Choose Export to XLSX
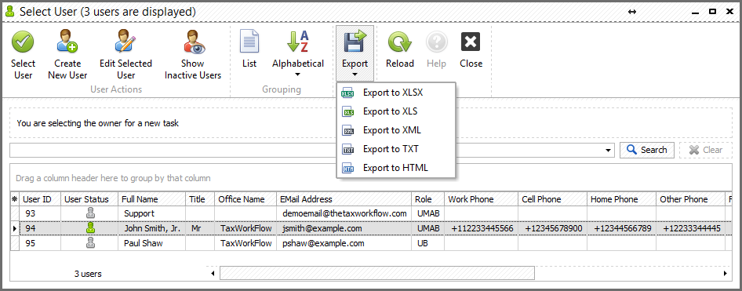Screen dimensions: 742x291 tap(395, 93)
